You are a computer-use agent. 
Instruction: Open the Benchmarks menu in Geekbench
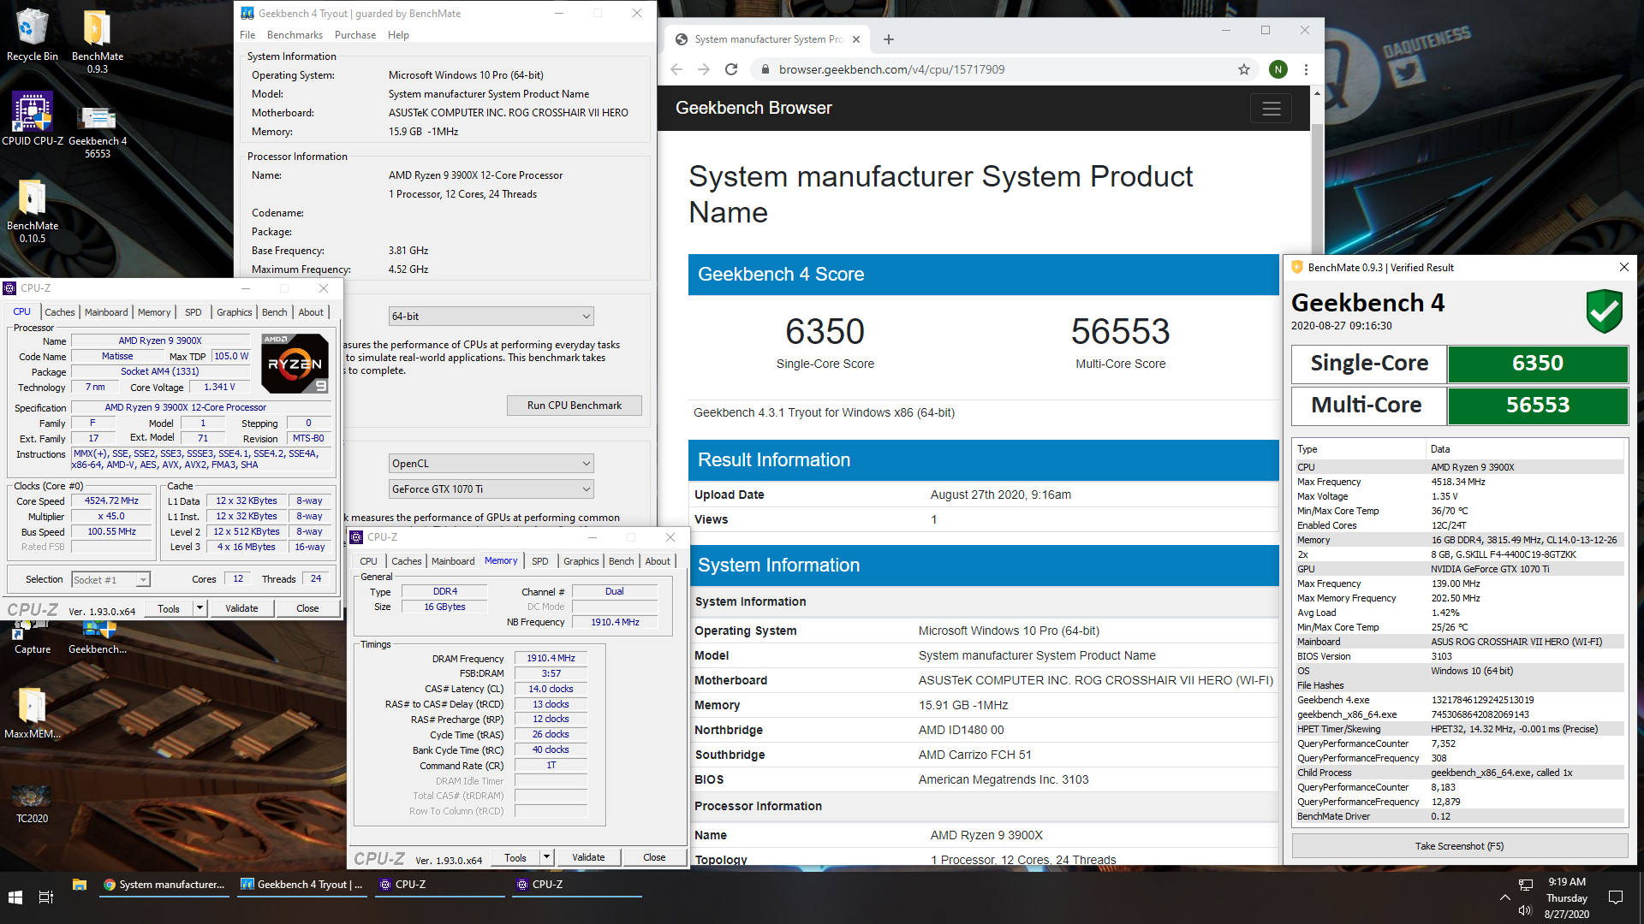295,35
